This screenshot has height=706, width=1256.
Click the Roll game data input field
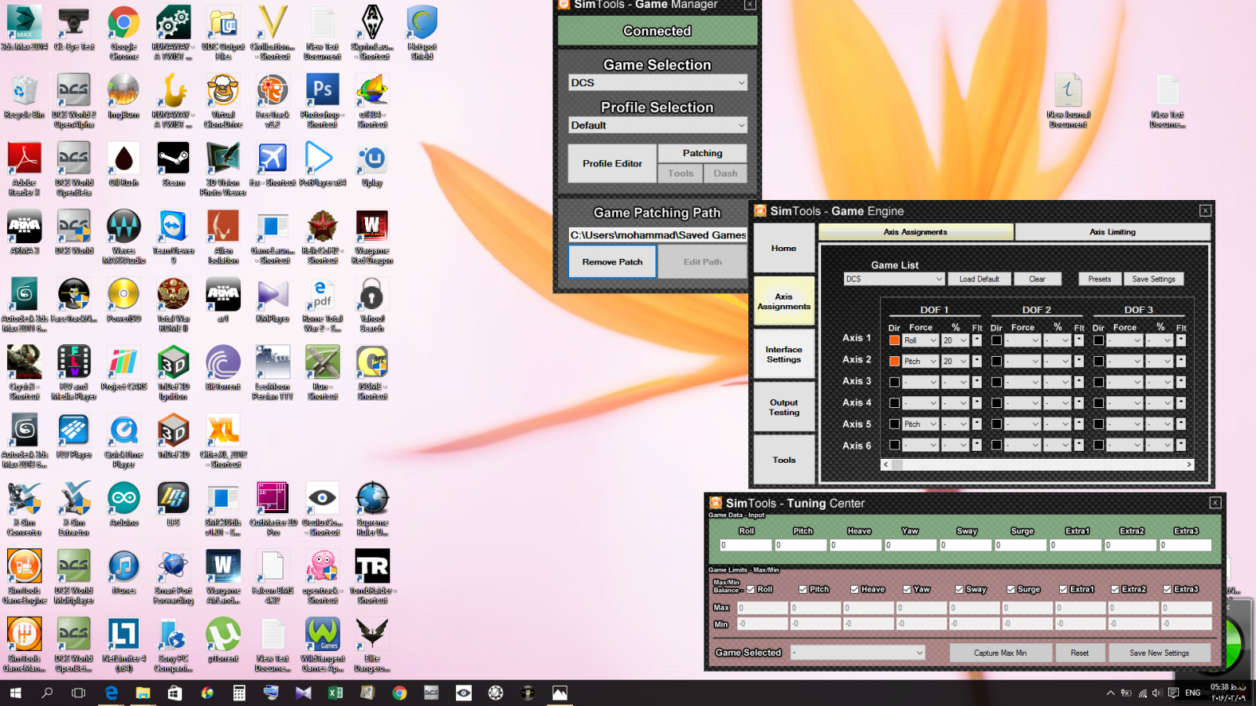[745, 545]
